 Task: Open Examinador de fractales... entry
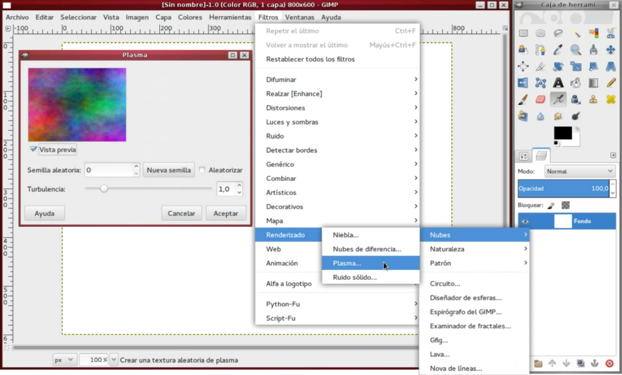474,326
